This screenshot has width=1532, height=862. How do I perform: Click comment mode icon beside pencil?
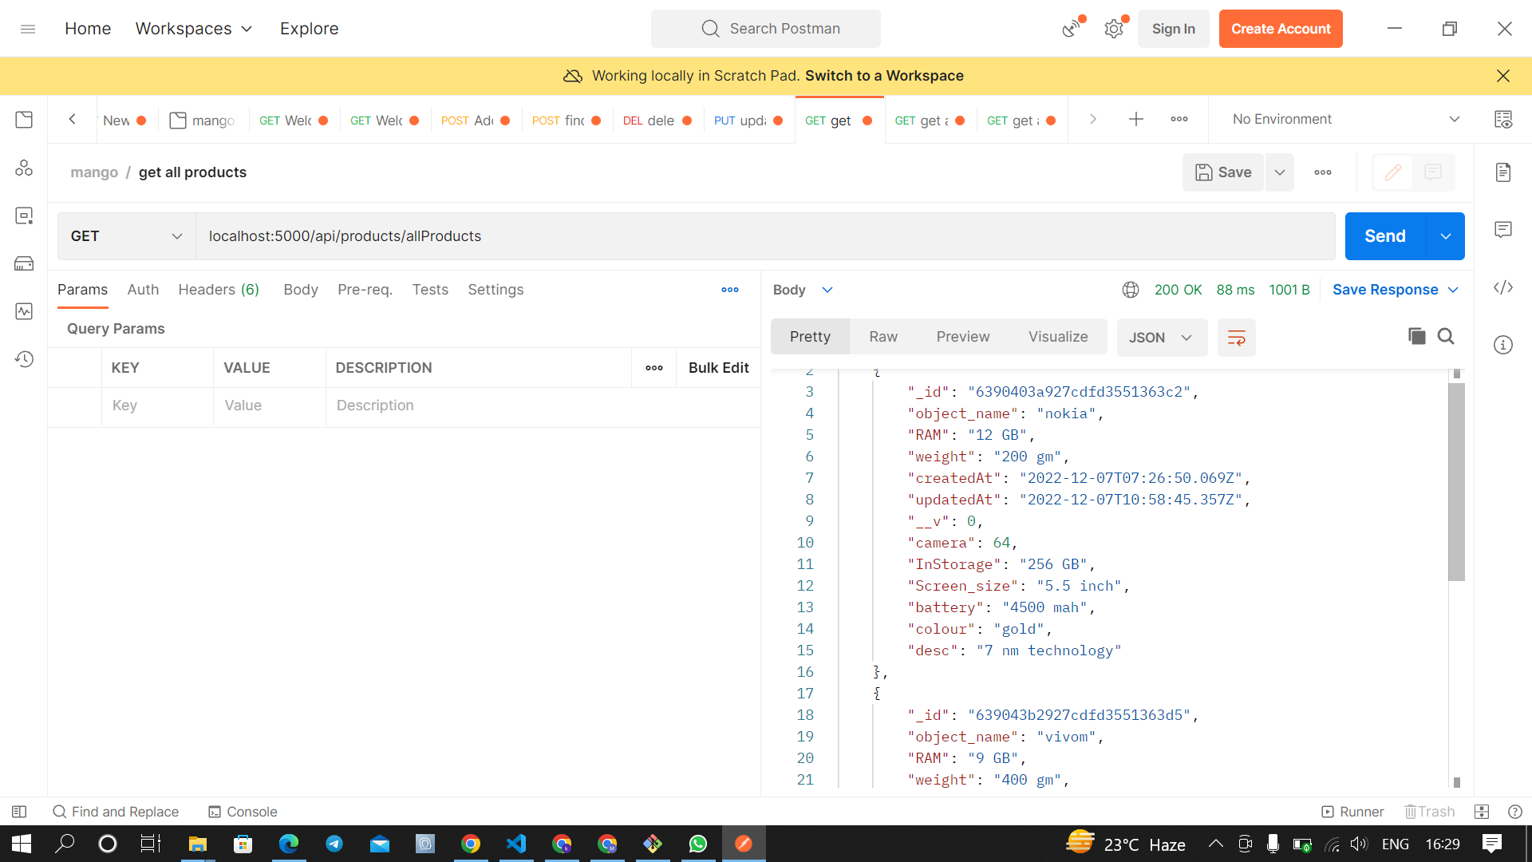coord(1433,172)
